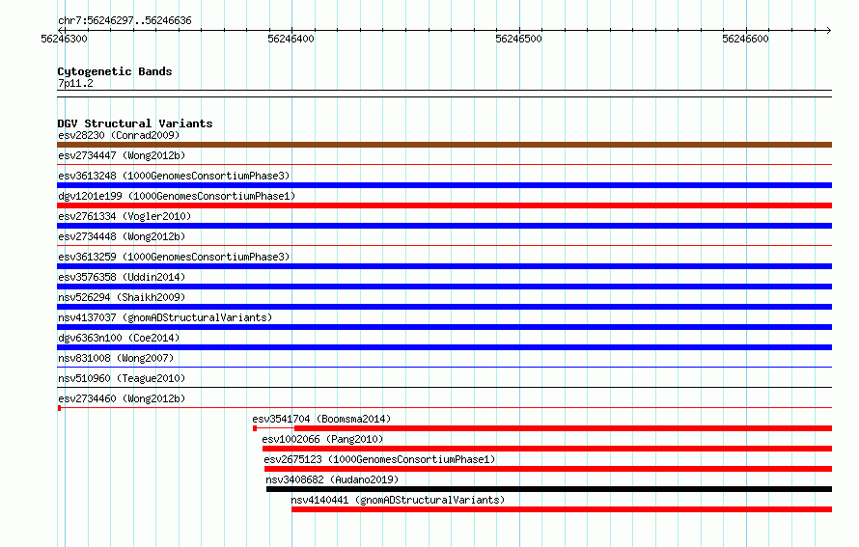The image size is (859, 547).
Task: Open esv1002066 (Pang2010) variant label
Action: point(322,439)
